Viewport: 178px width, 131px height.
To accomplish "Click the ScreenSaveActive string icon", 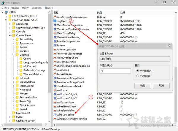I will click(55, 62).
